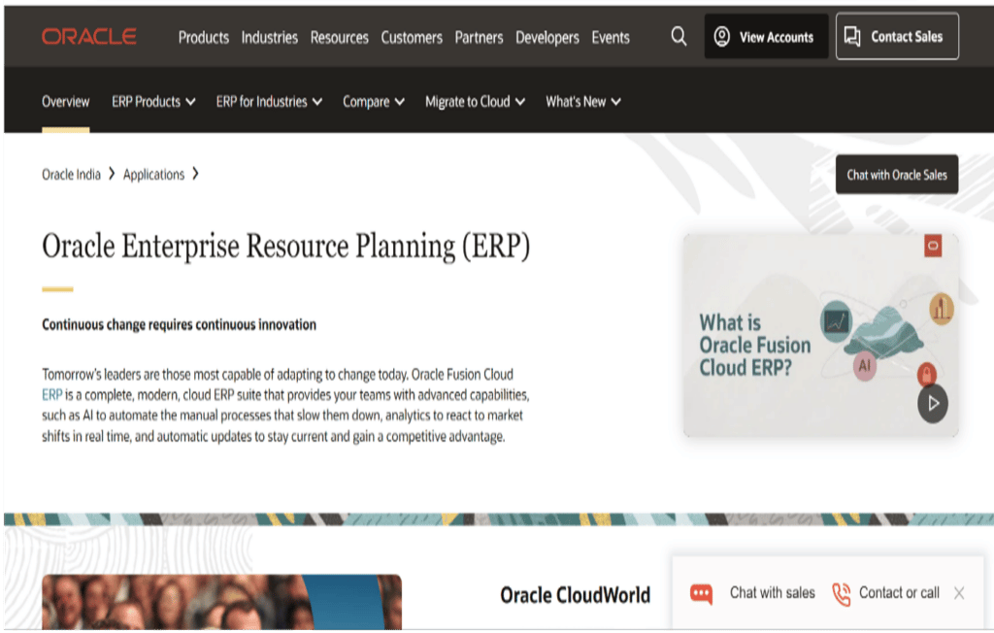Click the Oracle logo
994x633 pixels.
click(88, 37)
